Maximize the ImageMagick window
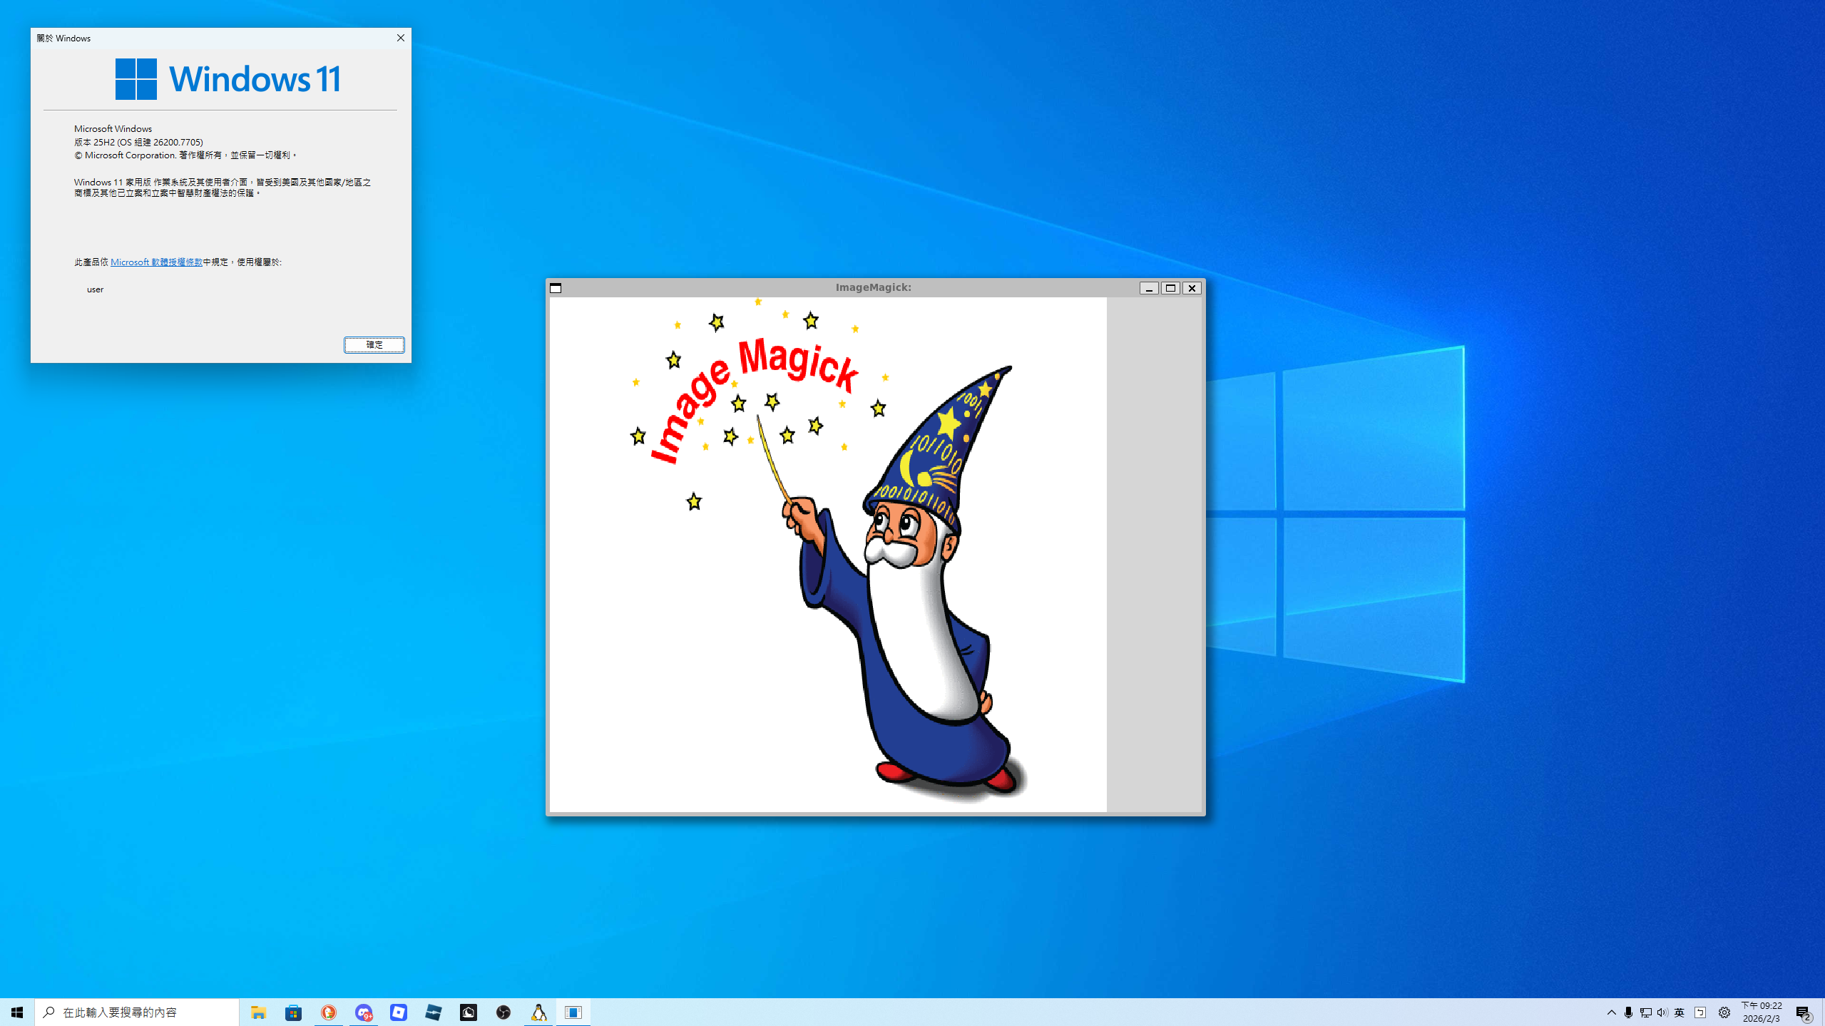The width and height of the screenshot is (1825, 1026). 1170,288
